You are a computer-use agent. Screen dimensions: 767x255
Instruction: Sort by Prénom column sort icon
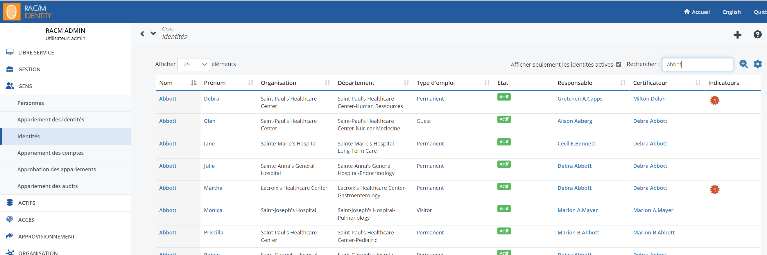tap(250, 83)
